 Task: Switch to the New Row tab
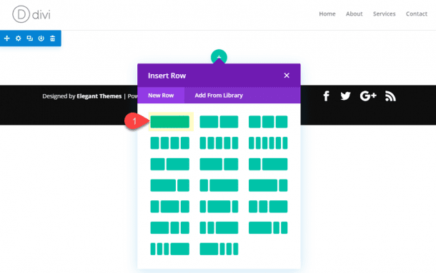pos(161,96)
